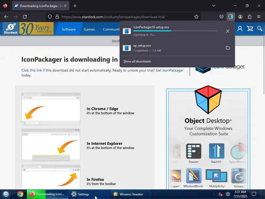Click the 30 Years anniversary banner
The width and height of the screenshot is (265, 199).
(x=36, y=29)
